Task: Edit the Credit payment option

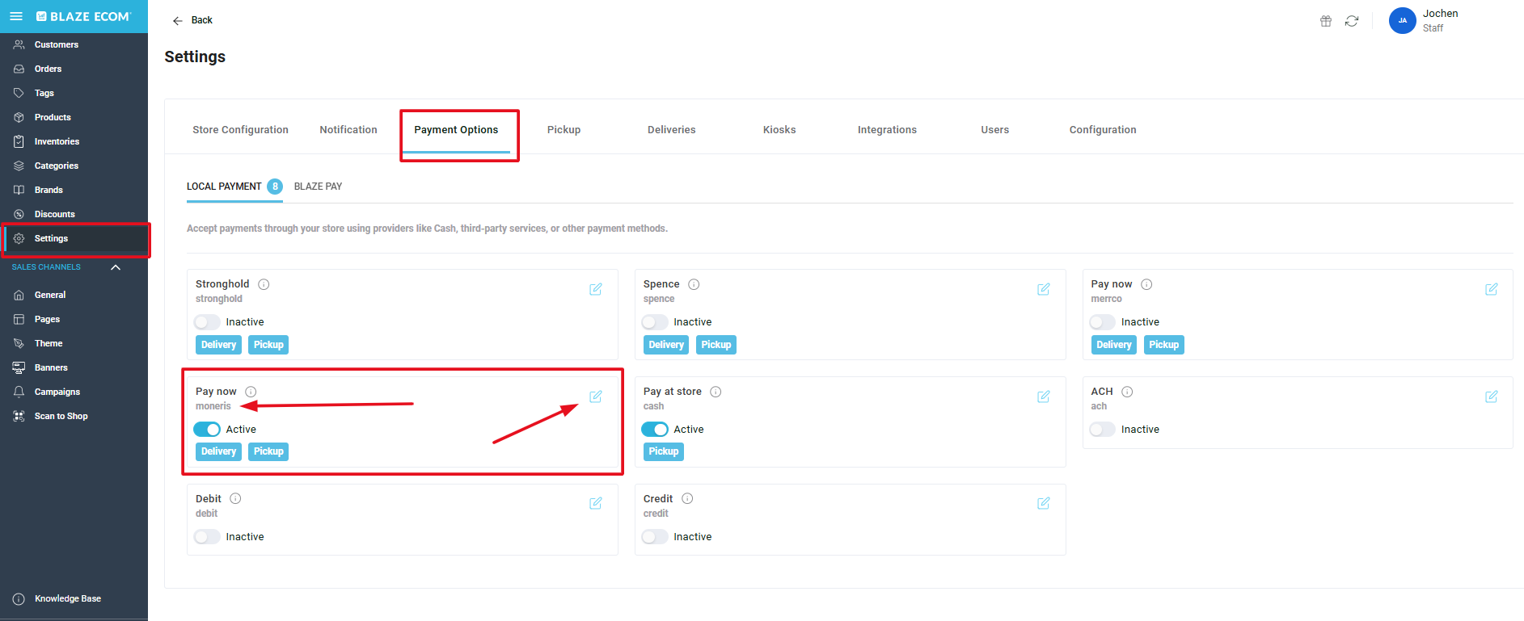Action: coord(1043,503)
